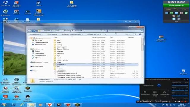Sort by the Размер column header

131,37
